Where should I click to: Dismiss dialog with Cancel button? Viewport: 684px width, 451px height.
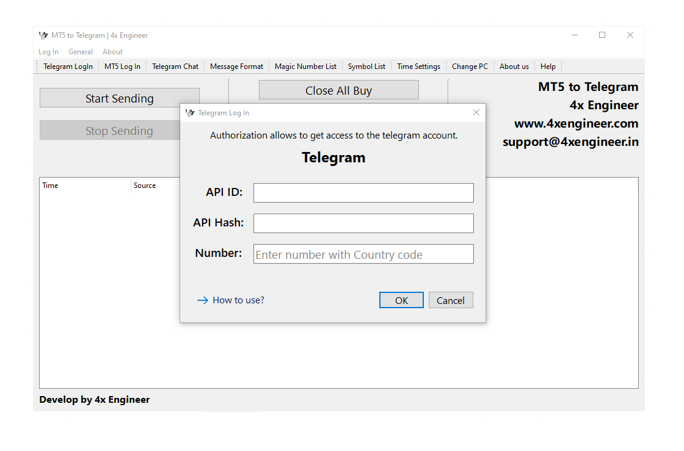pyautogui.click(x=451, y=300)
